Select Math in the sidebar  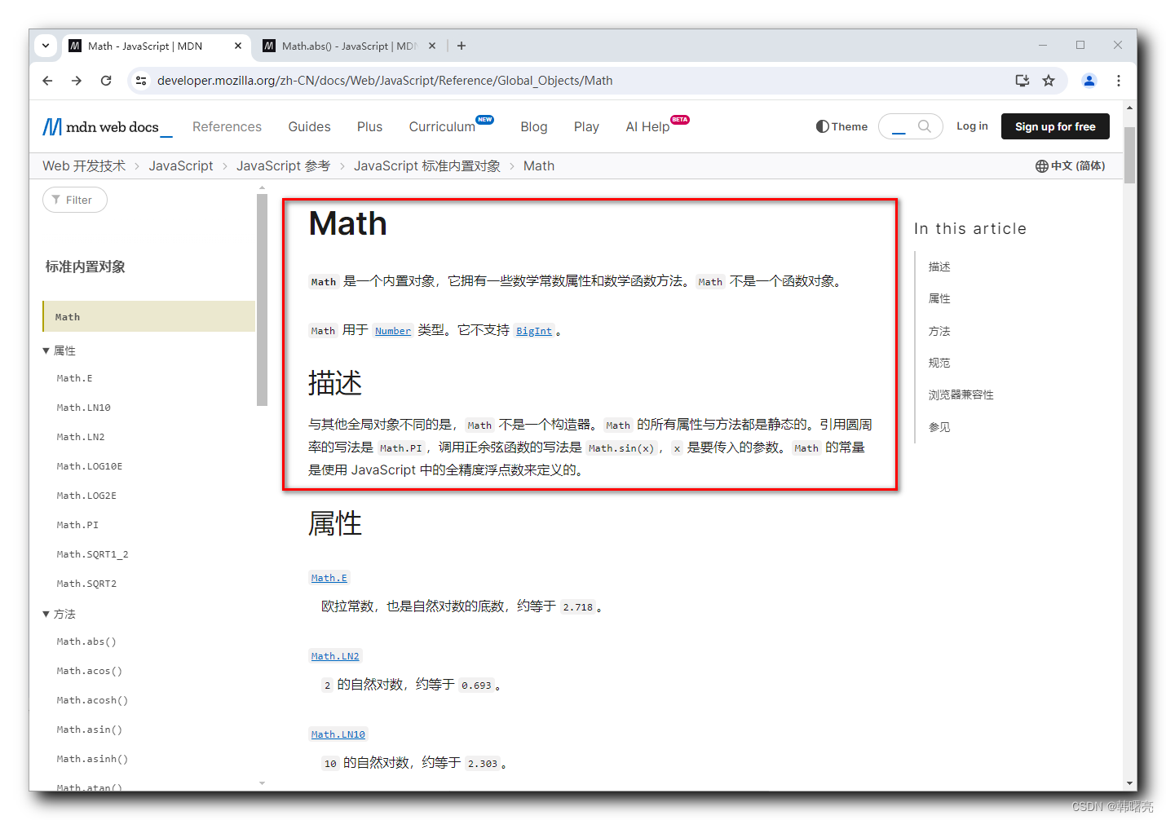(x=148, y=316)
